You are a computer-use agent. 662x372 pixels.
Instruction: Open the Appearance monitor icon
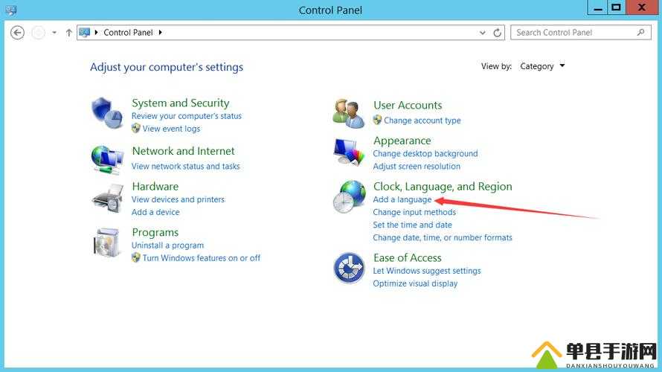click(x=348, y=151)
